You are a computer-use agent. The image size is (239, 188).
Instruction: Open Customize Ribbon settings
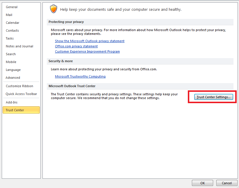pyautogui.click(x=19, y=86)
